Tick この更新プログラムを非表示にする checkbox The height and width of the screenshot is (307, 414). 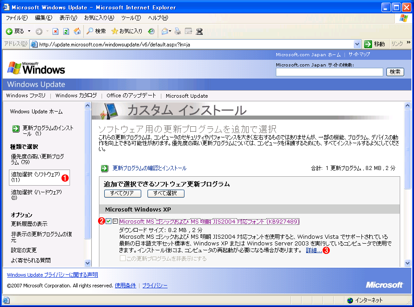click(x=123, y=258)
